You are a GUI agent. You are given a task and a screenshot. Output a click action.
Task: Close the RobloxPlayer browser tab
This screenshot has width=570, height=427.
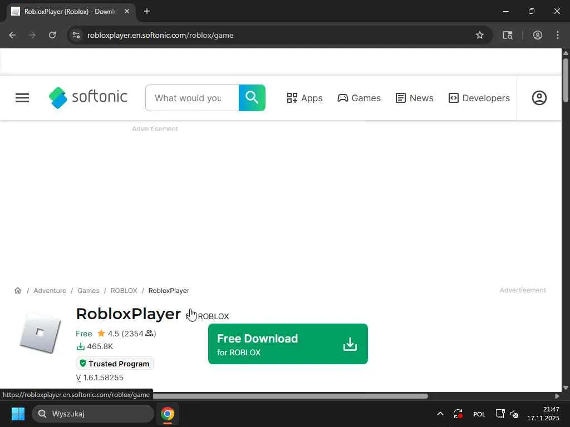[127, 11]
